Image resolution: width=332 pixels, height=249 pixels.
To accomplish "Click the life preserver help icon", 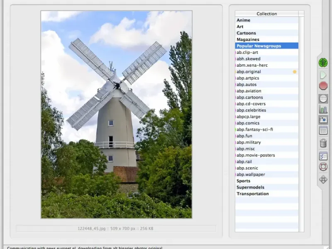I will [323, 167].
